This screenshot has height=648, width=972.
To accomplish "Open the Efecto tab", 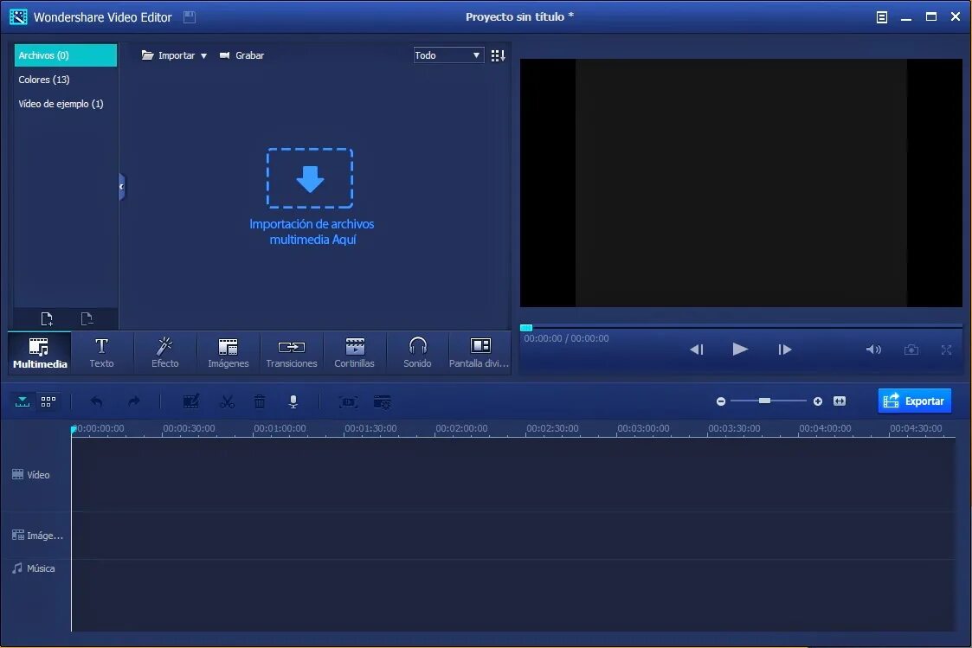I will (x=165, y=352).
